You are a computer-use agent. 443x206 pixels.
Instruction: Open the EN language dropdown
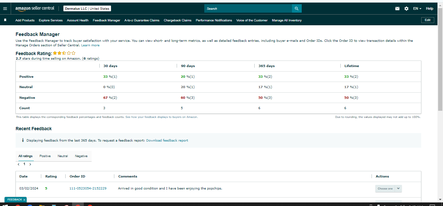[417, 8]
